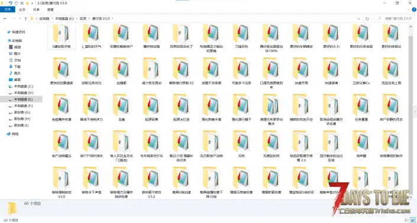Open 音乐 in the sidebar

[x=15, y=73]
